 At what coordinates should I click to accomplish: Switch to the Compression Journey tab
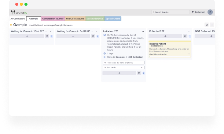click(53, 19)
